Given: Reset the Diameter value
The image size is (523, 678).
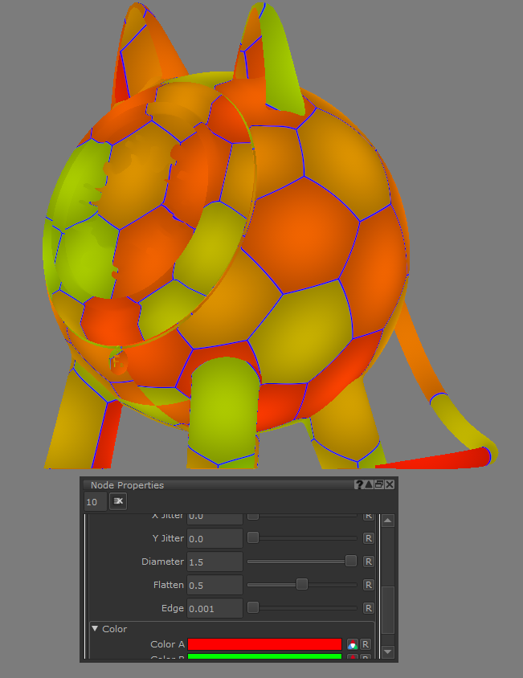Looking at the screenshot, I should tap(369, 562).
